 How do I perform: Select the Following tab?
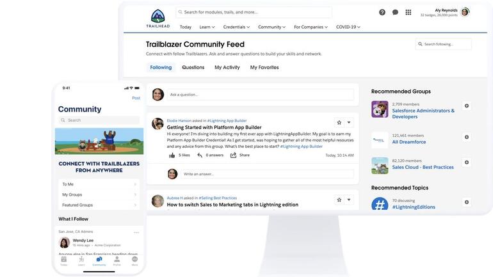(x=161, y=68)
